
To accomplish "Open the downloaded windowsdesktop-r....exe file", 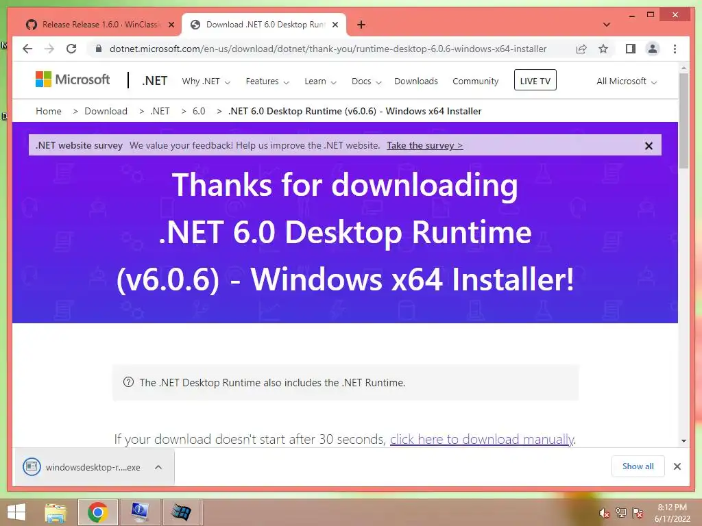I will (82, 467).
